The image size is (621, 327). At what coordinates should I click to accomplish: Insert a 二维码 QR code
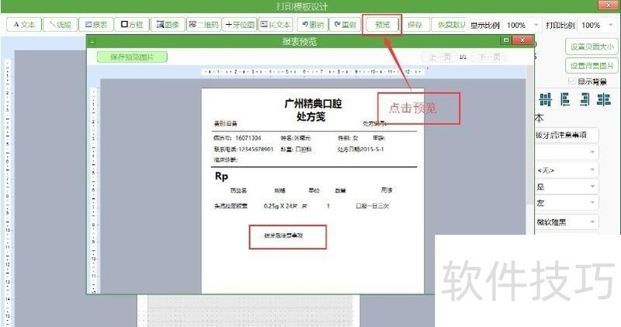point(203,25)
